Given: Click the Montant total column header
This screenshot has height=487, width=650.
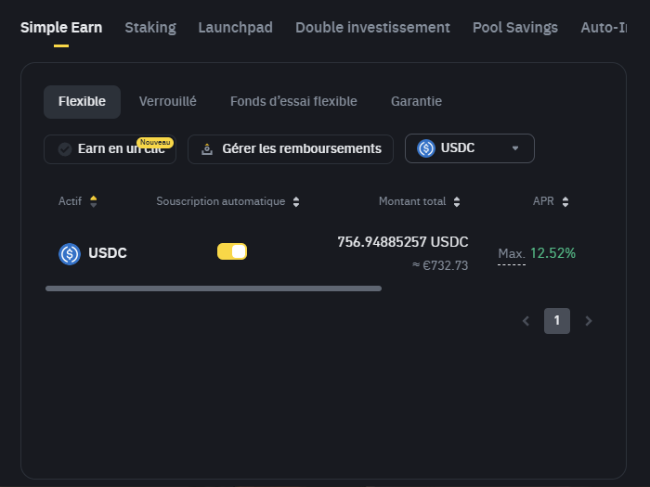Looking at the screenshot, I should tap(412, 201).
